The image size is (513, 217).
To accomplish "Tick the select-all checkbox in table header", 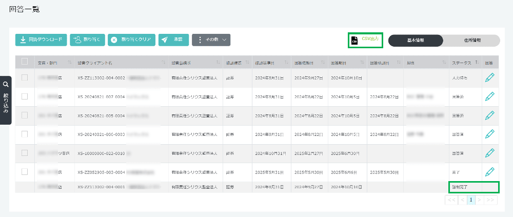I will [x=25, y=62].
